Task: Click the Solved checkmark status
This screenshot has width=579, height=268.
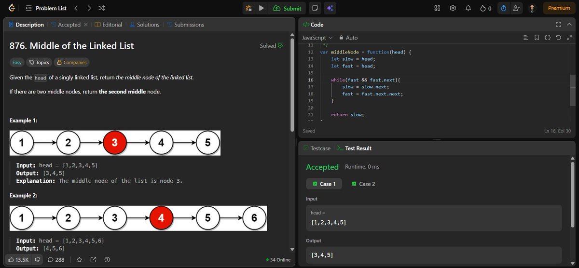Action: (271, 46)
